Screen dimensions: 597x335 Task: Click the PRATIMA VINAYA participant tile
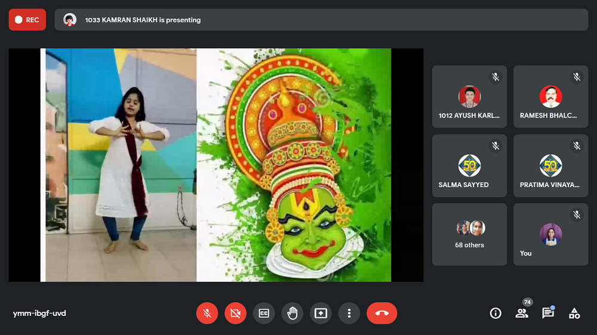coord(550,166)
